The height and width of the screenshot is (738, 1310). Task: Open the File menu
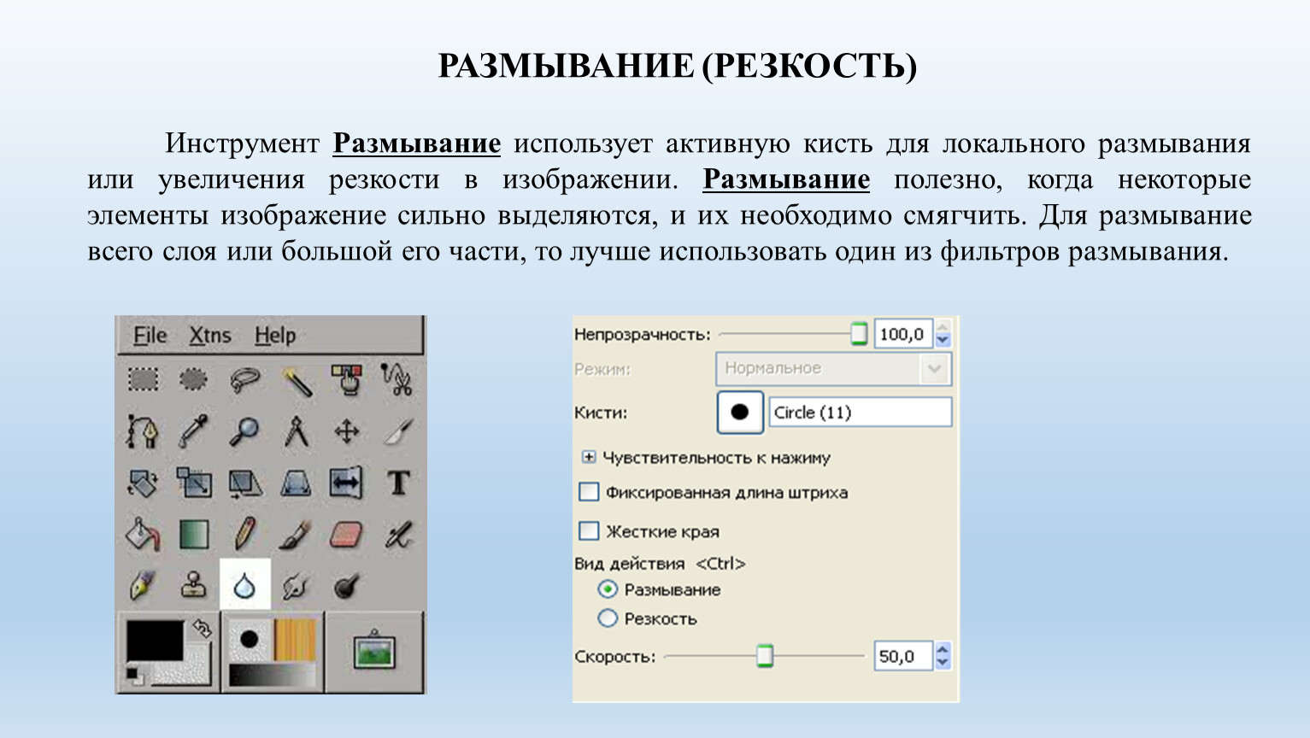[150, 336]
